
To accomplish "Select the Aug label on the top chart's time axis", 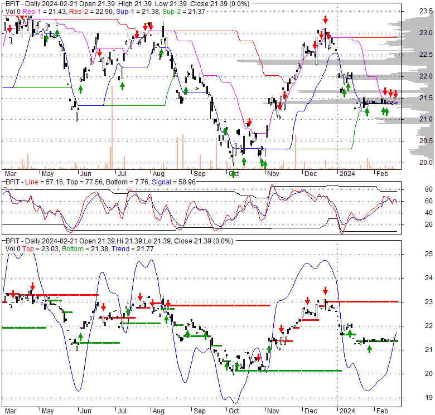I will point(158,174).
